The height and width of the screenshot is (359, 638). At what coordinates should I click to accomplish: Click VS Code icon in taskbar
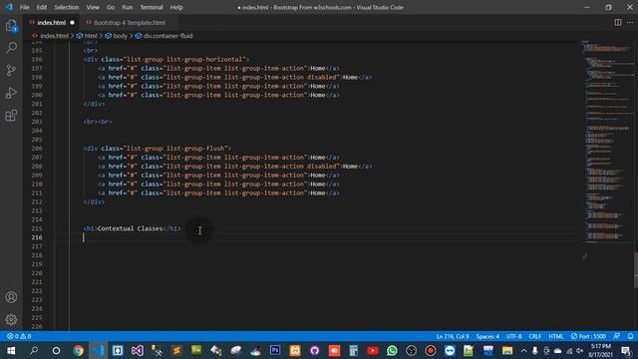(98, 350)
